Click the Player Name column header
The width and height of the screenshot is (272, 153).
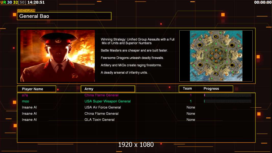[36, 89]
